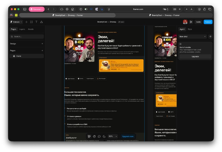Open a new tab with plus icon

(x=180, y=9)
